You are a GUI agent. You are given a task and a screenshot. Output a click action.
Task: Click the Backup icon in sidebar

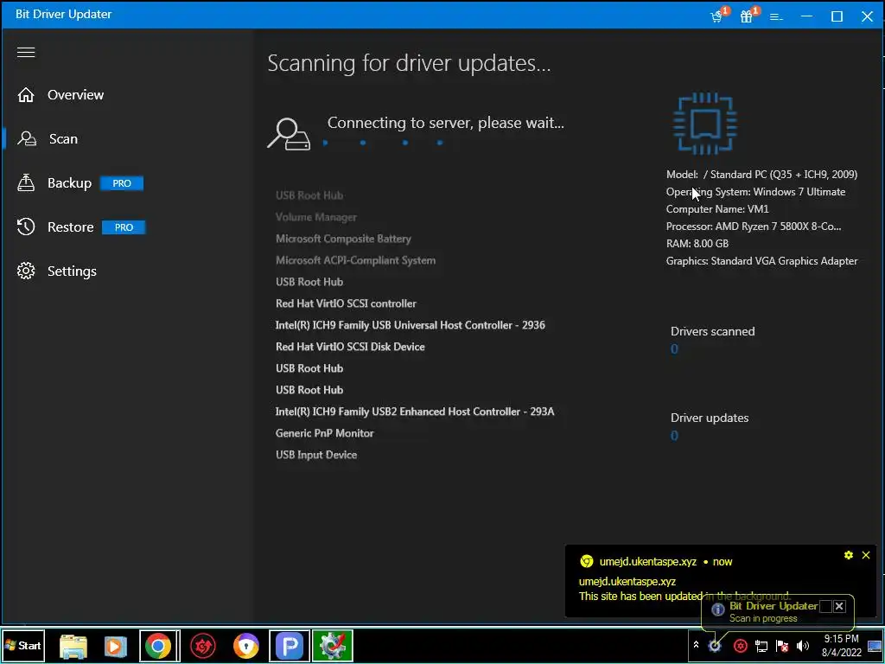point(26,183)
